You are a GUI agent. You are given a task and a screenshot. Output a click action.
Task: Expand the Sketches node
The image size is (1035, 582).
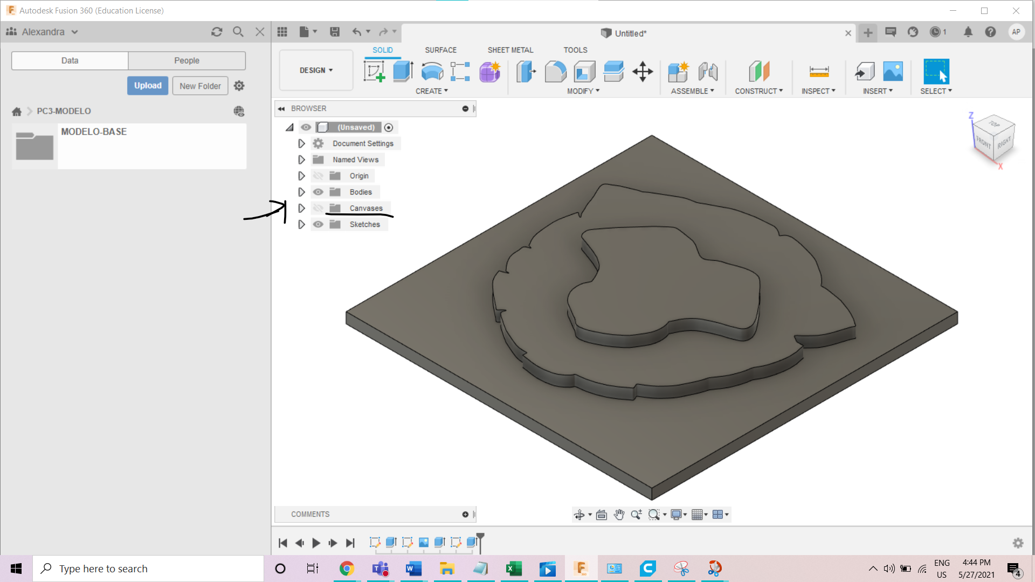pyautogui.click(x=301, y=224)
